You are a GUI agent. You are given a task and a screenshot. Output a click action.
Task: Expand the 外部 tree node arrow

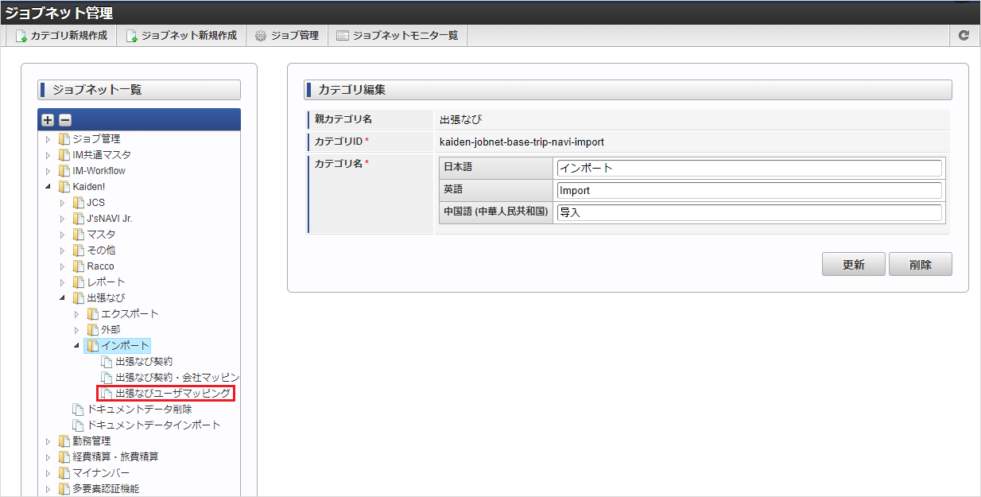pos(76,330)
